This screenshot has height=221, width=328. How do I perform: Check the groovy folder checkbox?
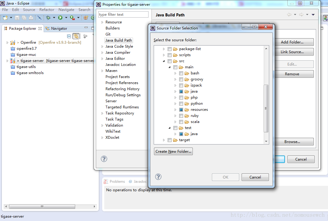181,80
